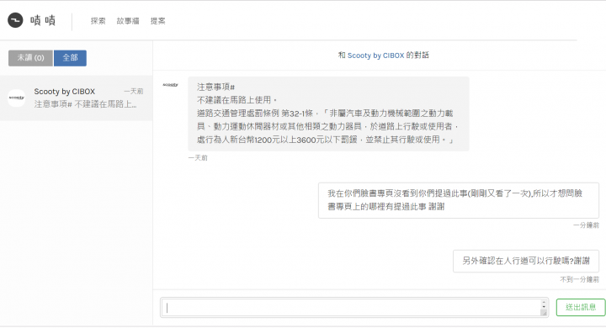The height and width of the screenshot is (328, 606).
Task: Open the Scooty by CIBOX link in the header
Action: pos(375,56)
